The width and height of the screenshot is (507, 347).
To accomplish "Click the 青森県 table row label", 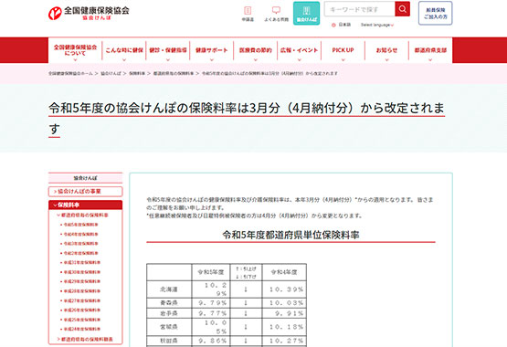I will (x=169, y=303).
